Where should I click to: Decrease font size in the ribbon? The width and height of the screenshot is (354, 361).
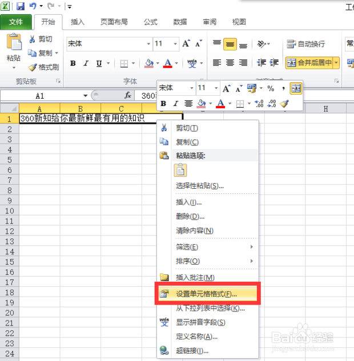[199, 43]
